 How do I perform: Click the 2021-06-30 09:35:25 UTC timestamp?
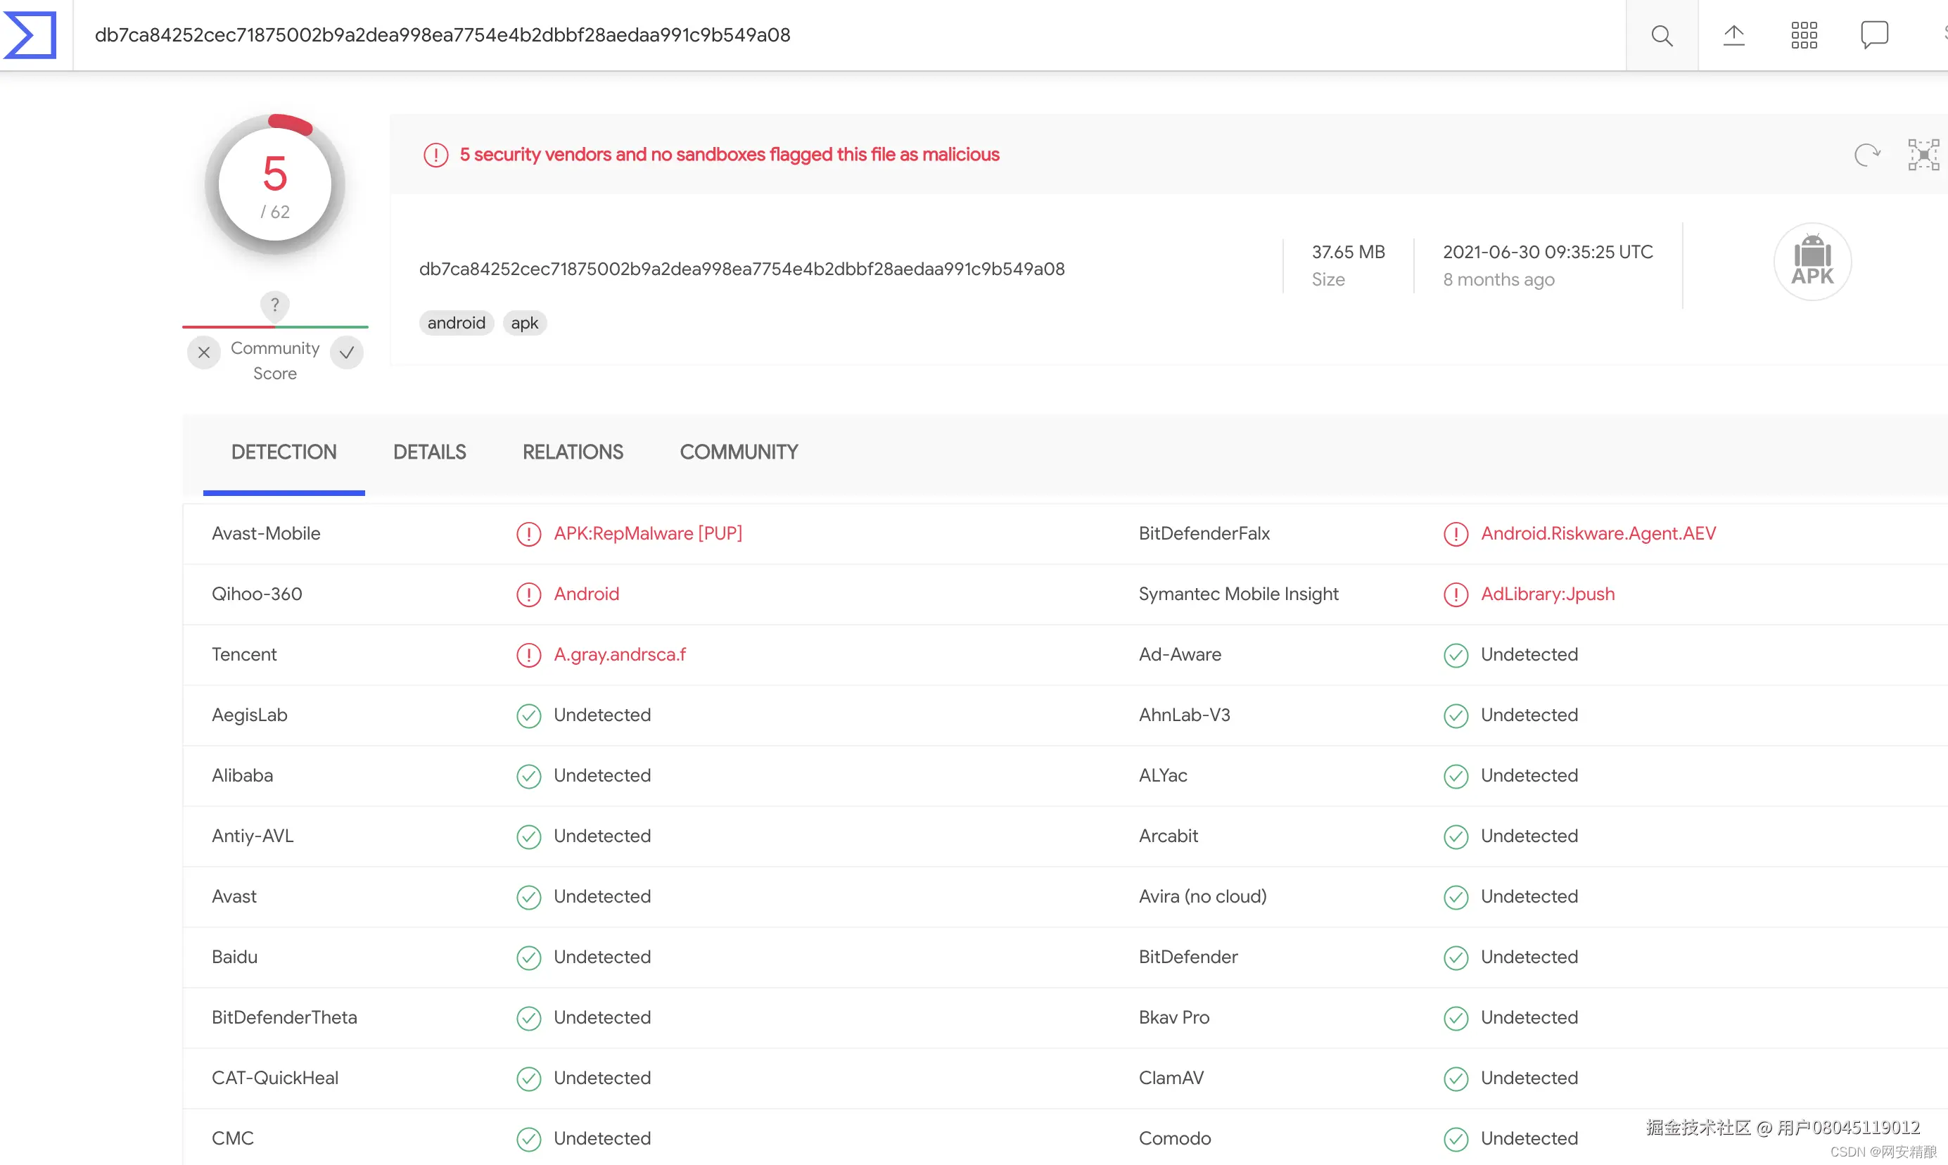pos(1548,252)
